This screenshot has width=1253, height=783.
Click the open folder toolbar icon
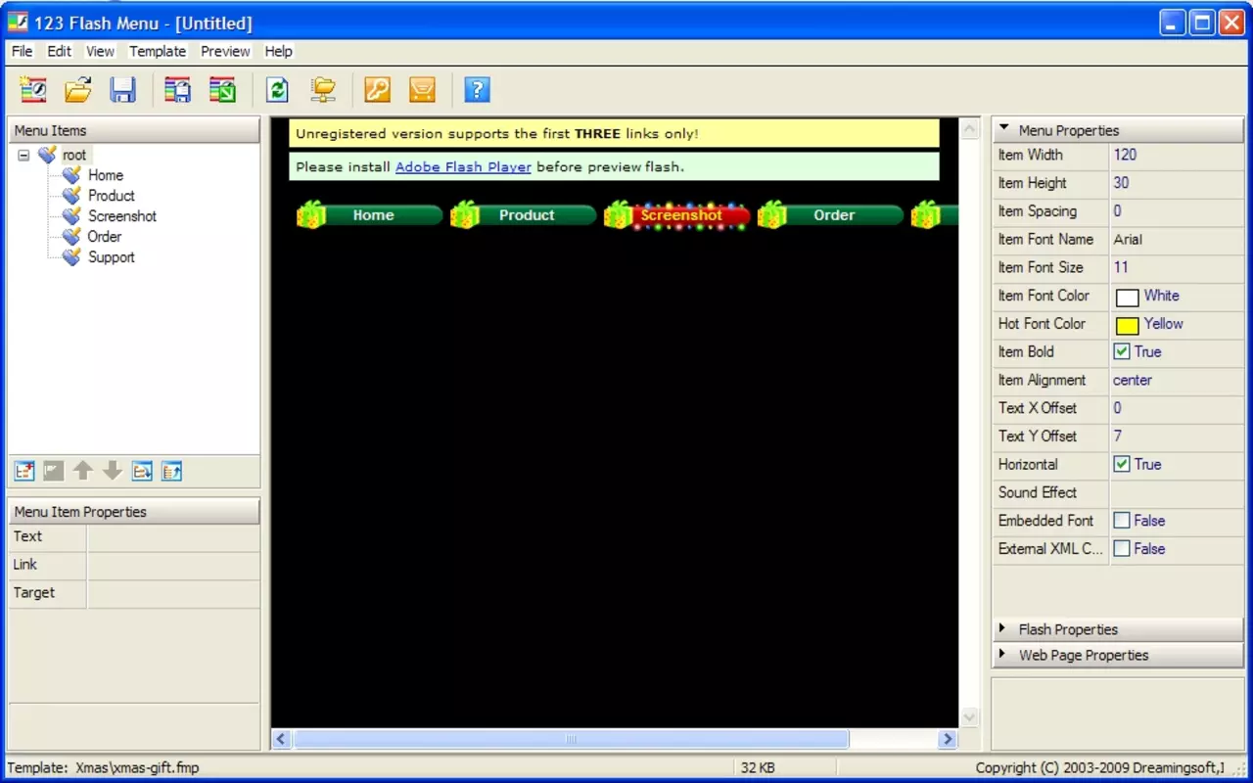[78, 90]
